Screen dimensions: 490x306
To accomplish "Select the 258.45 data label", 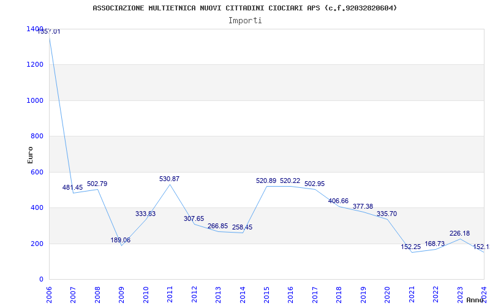I will (x=242, y=227).
